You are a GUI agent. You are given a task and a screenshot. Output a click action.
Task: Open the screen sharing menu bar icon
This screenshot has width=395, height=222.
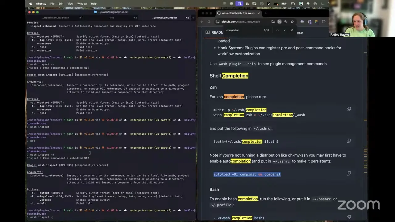[x=239, y=4]
